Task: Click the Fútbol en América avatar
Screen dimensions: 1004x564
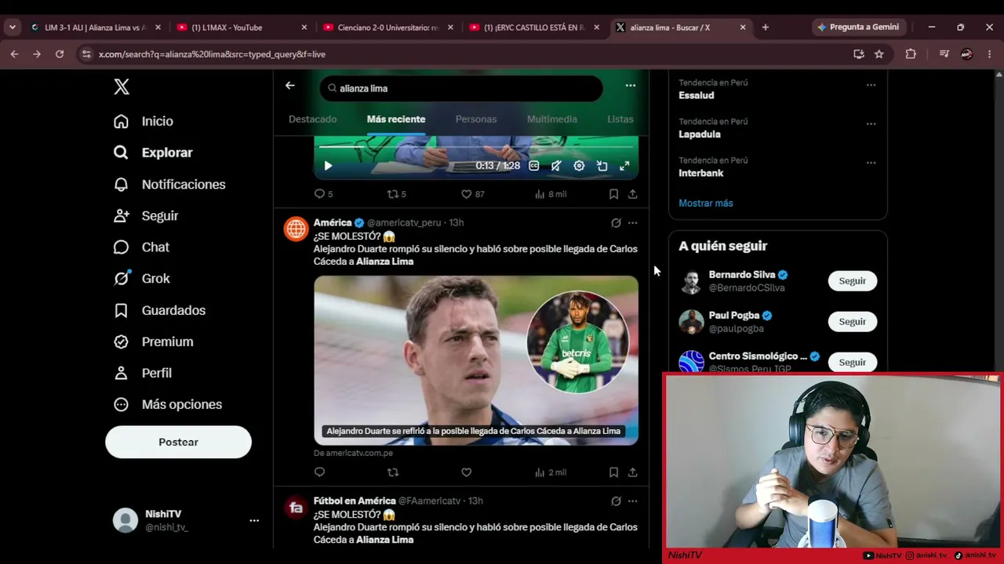Action: coord(296,507)
